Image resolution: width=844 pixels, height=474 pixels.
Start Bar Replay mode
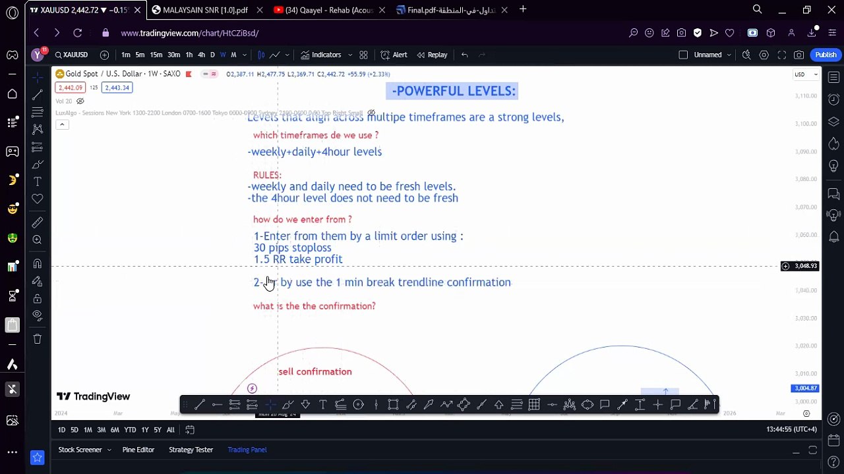[431, 55]
